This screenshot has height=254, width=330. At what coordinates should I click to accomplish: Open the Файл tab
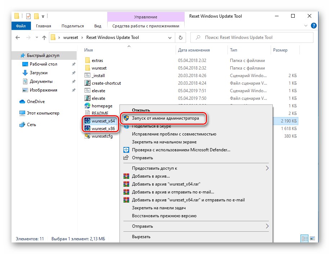coord(21,26)
